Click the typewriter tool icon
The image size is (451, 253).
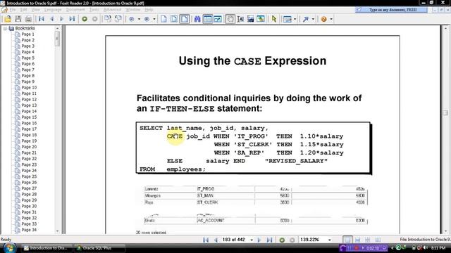pos(287,19)
